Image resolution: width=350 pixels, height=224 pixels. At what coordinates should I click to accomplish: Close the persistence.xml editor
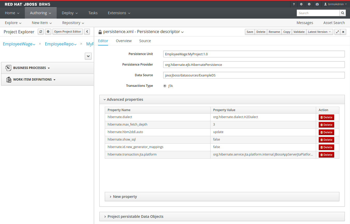(343, 32)
